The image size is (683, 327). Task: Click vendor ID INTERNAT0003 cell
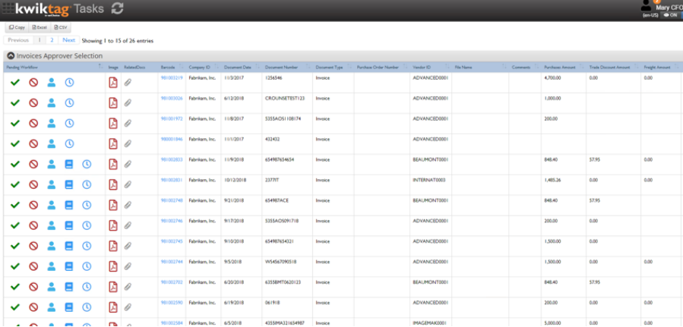coord(429,180)
